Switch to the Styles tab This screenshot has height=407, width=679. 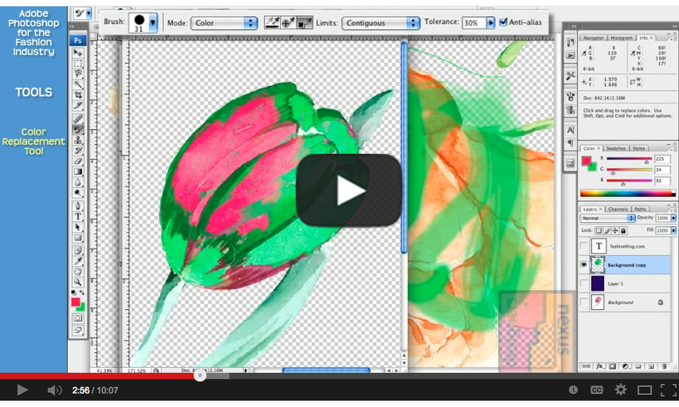638,148
